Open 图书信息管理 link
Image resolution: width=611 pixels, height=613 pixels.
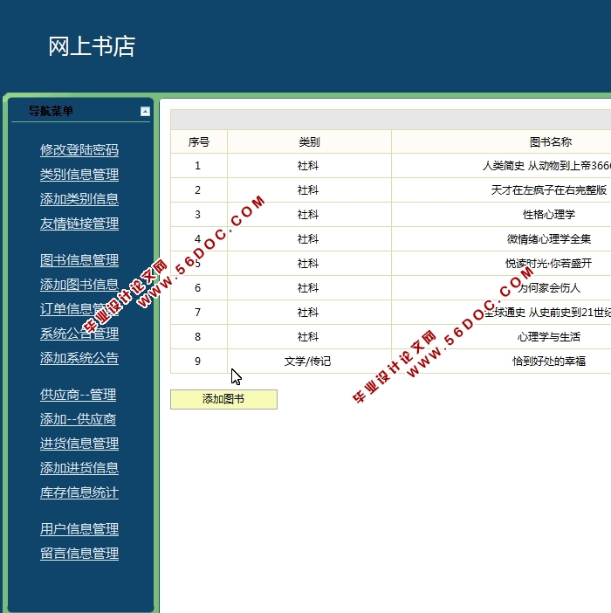pyautogui.click(x=79, y=260)
